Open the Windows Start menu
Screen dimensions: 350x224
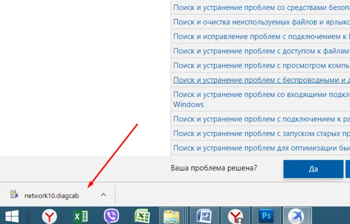[x=12, y=216]
